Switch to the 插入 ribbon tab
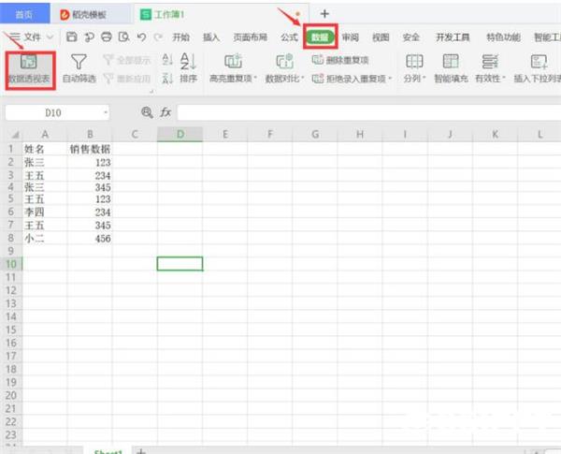The width and height of the screenshot is (561, 454). click(x=211, y=37)
